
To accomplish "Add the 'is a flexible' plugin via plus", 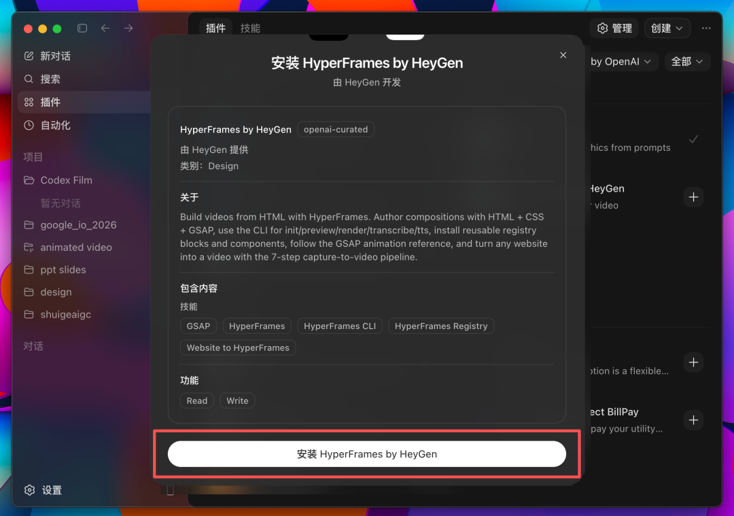I will [693, 362].
